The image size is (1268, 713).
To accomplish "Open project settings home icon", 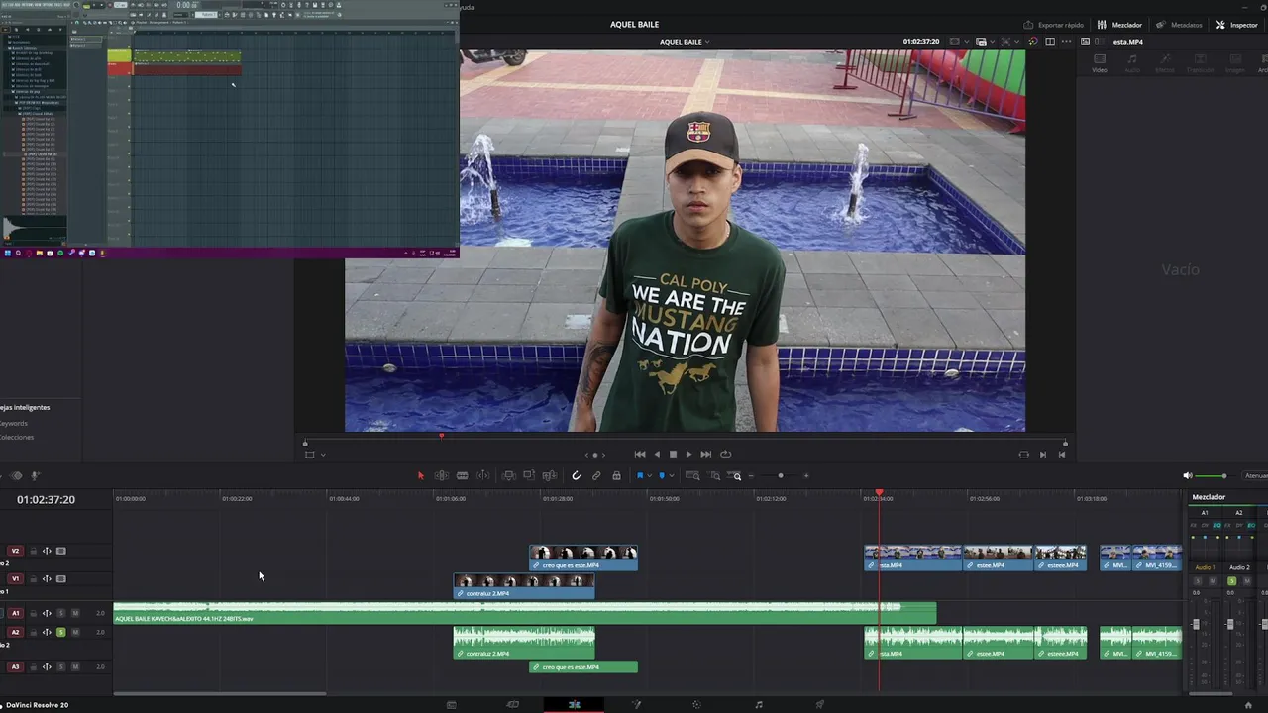I will click(x=1248, y=705).
